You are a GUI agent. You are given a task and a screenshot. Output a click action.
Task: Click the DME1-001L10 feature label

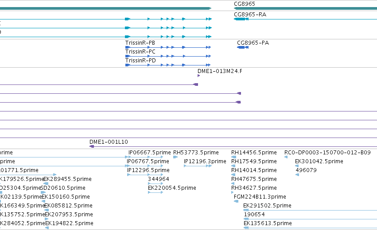tap(109, 142)
